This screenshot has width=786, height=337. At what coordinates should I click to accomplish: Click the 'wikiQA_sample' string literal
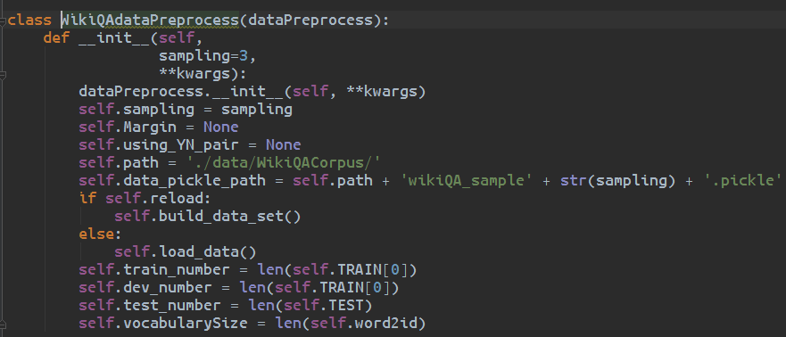tap(465, 181)
